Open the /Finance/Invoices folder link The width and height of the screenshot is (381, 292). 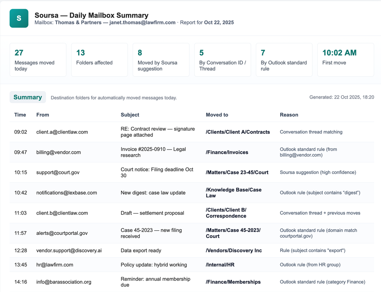tap(227, 152)
